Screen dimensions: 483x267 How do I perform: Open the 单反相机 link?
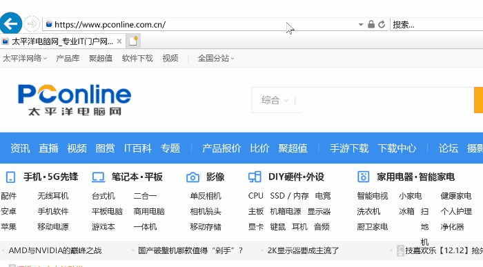[206, 196]
